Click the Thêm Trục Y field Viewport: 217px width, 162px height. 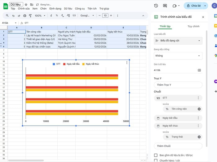click(x=178, y=85)
